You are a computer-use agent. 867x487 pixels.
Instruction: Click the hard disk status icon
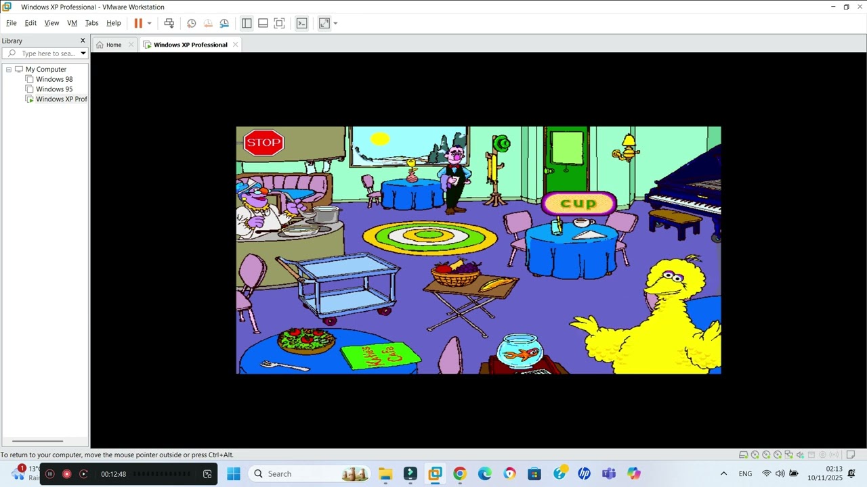(743, 455)
